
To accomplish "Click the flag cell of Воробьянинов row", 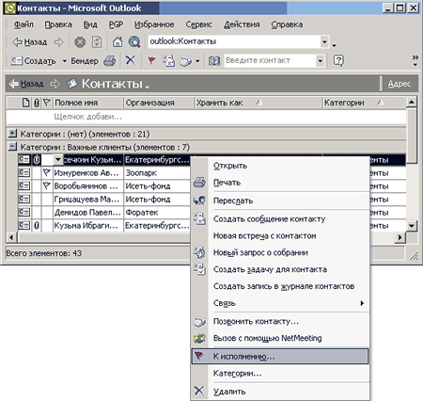I will tap(47, 186).
